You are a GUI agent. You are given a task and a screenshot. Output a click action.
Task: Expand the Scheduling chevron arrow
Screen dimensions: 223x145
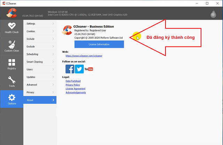tap(53, 54)
